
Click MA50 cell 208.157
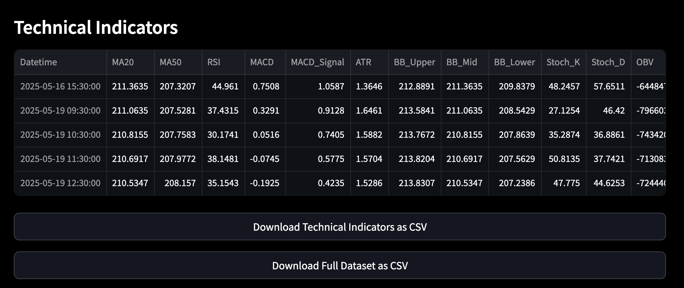tap(178, 183)
